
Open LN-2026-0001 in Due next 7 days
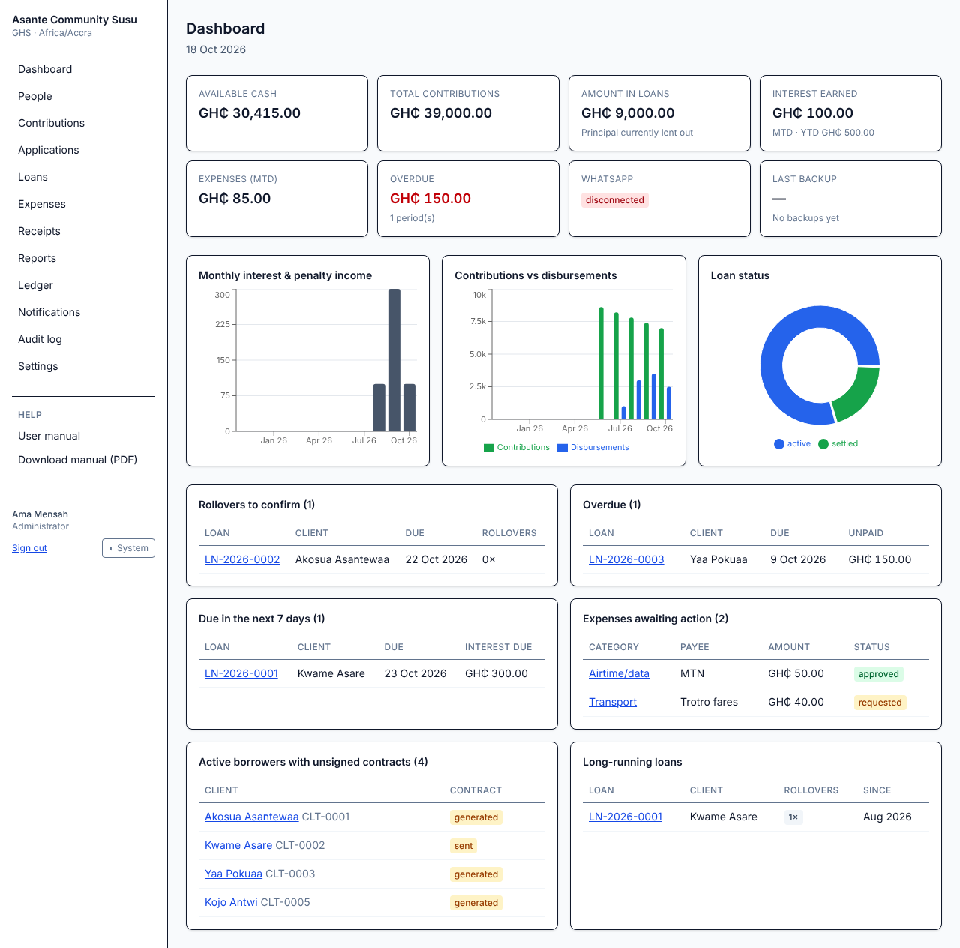click(x=241, y=673)
